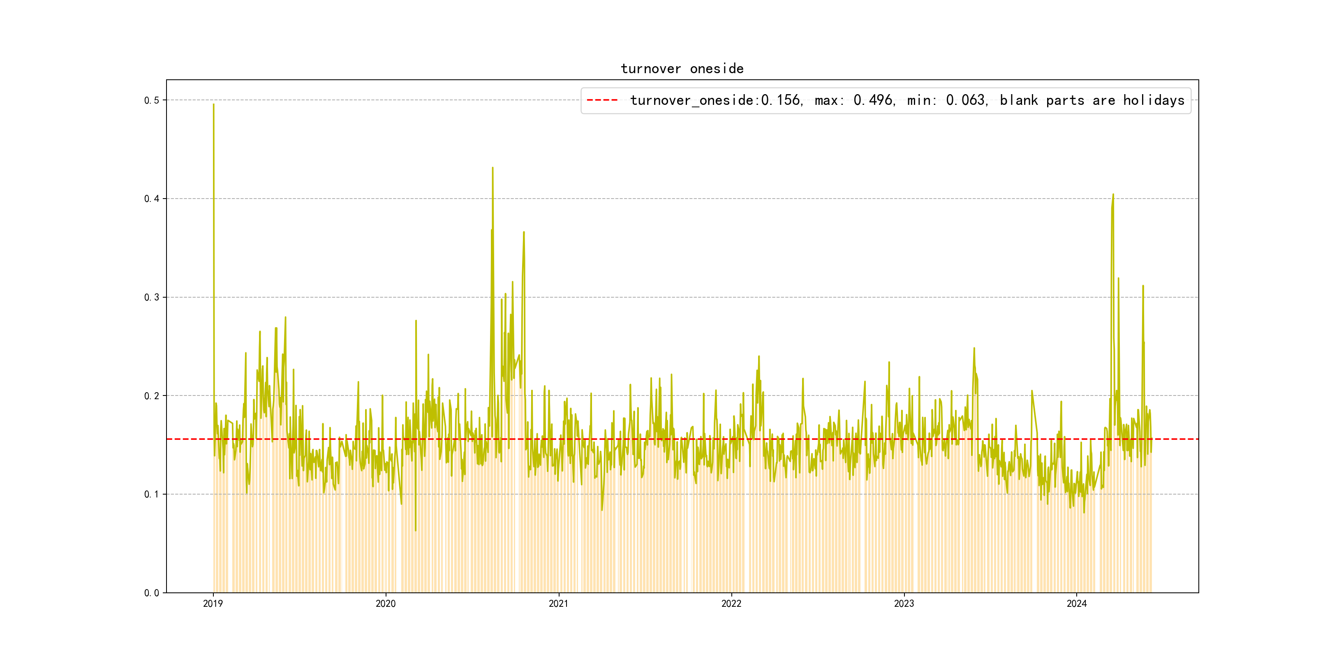Click the mid-2020 spike peak above 0.4

(492, 168)
